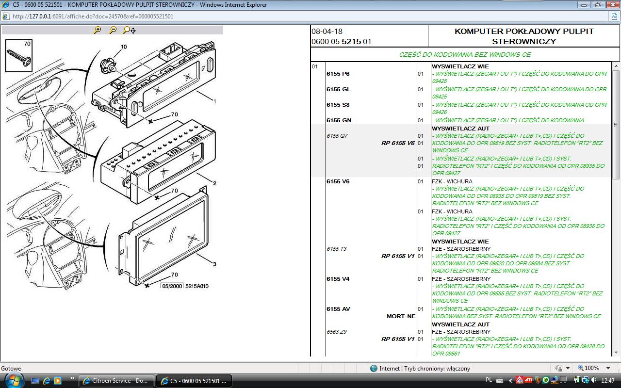Click RP 6155 V1 under 6155 T3
This screenshot has width=621, height=388.
[x=398, y=256]
